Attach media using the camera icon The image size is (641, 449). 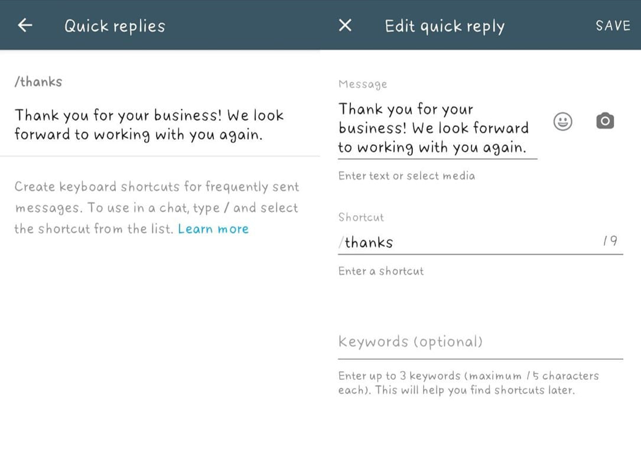pyautogui.click(x=604, y=122)
